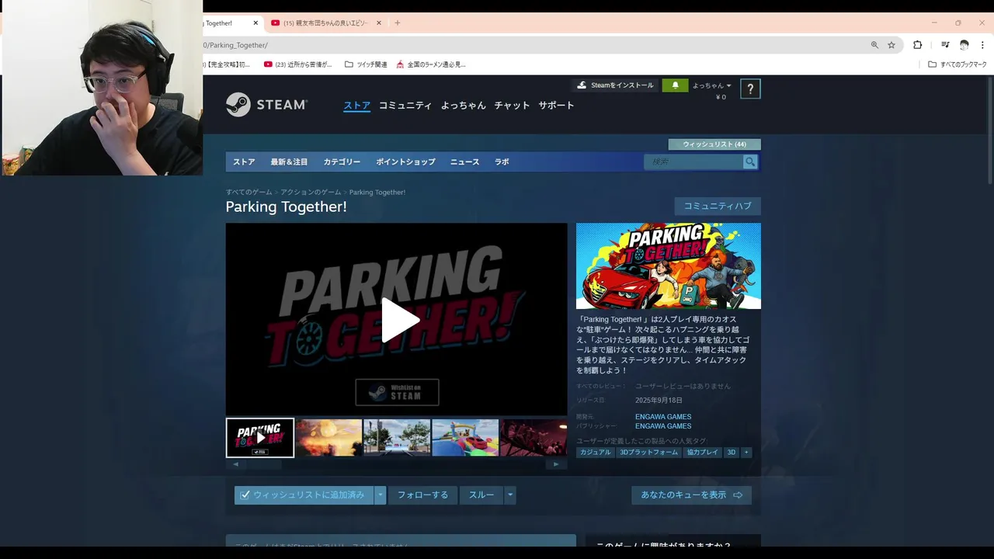This screenshot has height=559, width=994.
Task: Click the Steam install download icon
Action: click(582, 85)
